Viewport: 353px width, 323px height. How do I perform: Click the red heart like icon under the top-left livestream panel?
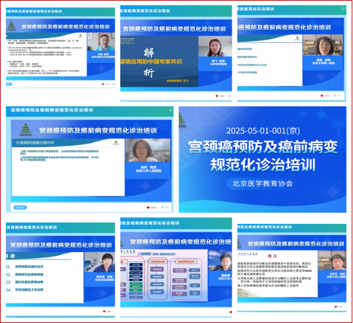pyautogui.click(x=103, y=84)
